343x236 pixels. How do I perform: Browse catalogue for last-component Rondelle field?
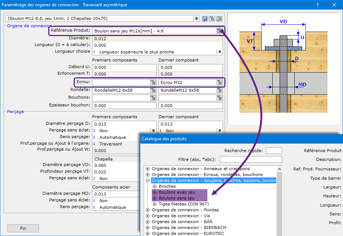tap(220, 90)
